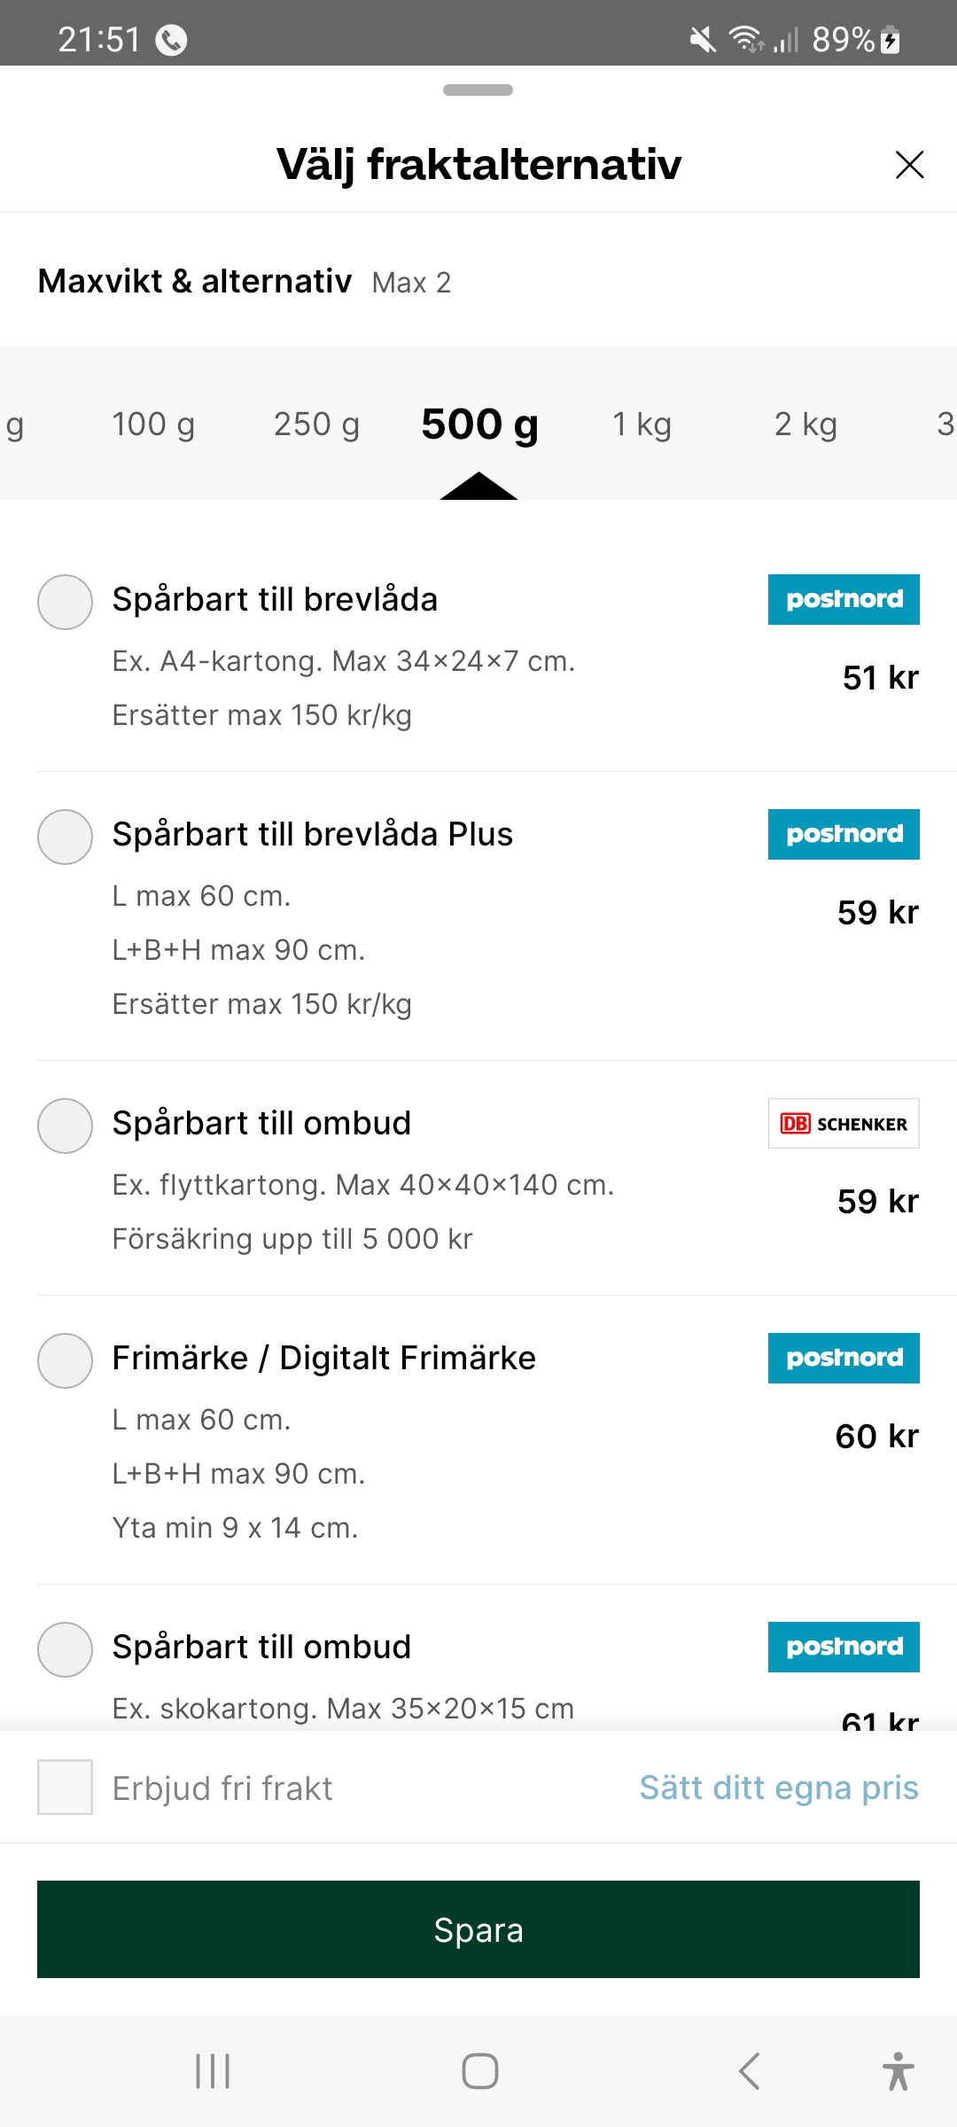Choose the 2 kg weight tab

click(805, 425)
